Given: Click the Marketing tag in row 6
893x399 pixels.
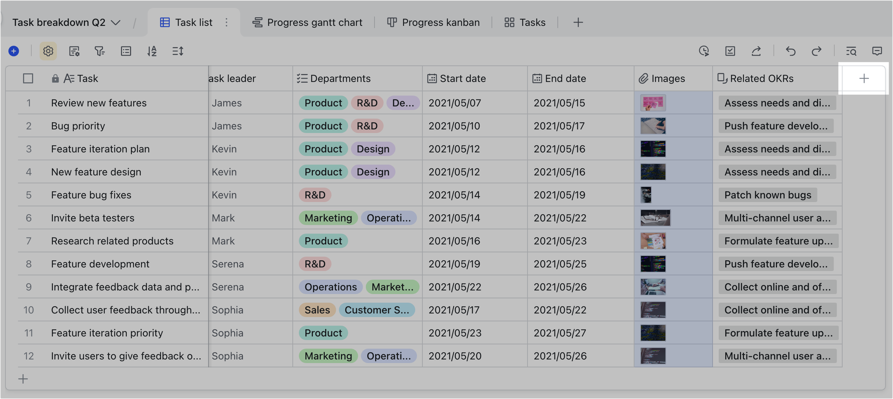Looking at the screenshot, I should tap(328, 218).
